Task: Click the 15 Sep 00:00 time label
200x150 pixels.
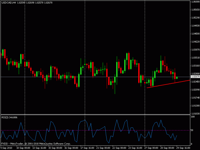Action: (x=55, y=148)
